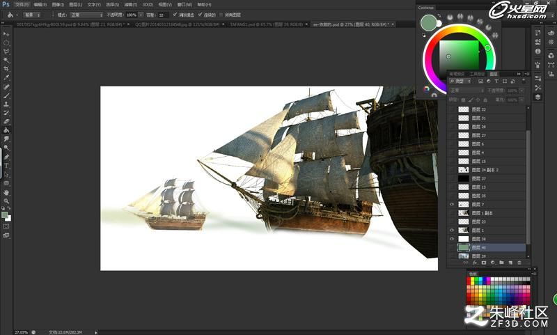Toggle the contiguous checkbox
The height and width of the screenshot is (335, 557).
click(200, 15)
